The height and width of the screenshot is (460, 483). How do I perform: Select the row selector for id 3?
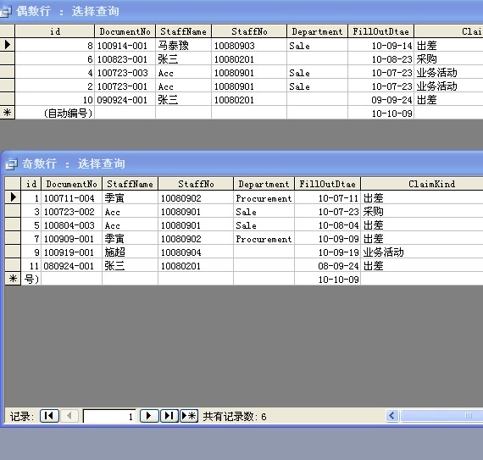click(13, 211)
